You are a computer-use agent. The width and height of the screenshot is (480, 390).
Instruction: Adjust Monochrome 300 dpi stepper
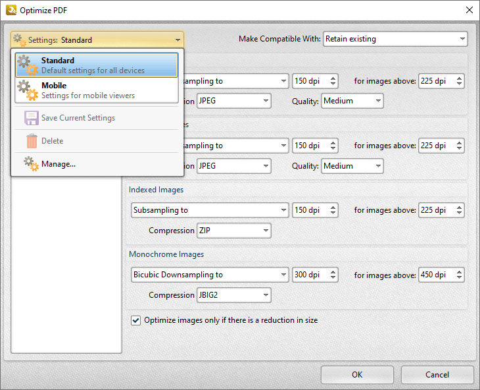pos(333,275)
